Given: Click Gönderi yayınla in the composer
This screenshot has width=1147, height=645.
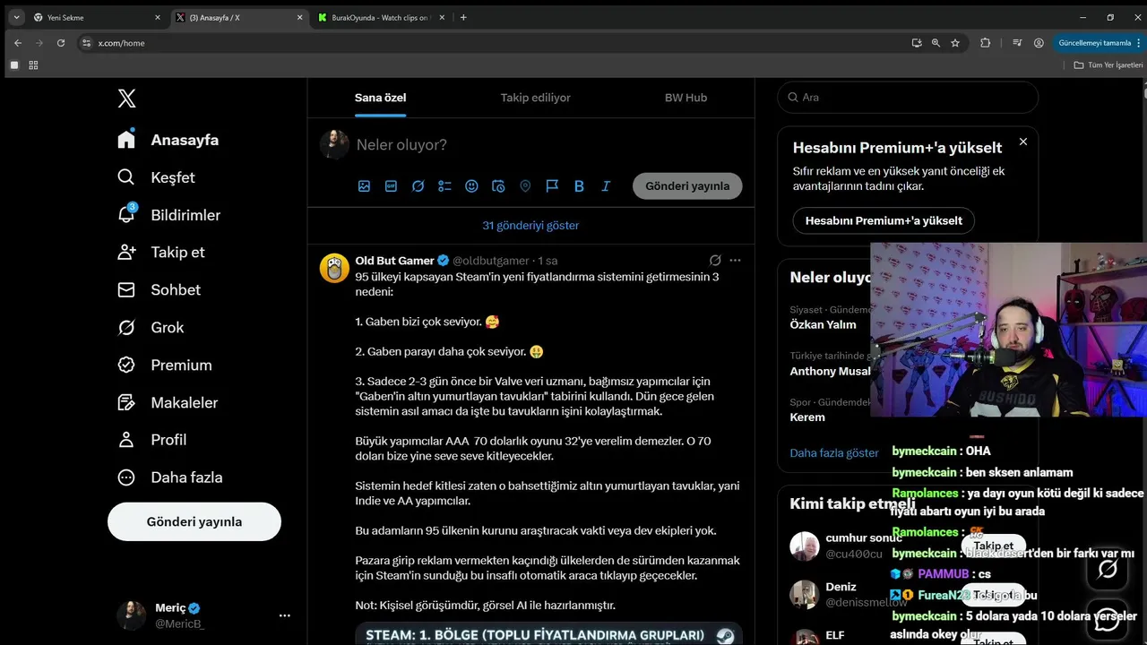Looking at the screenshot, I should [x=687, y=186].
